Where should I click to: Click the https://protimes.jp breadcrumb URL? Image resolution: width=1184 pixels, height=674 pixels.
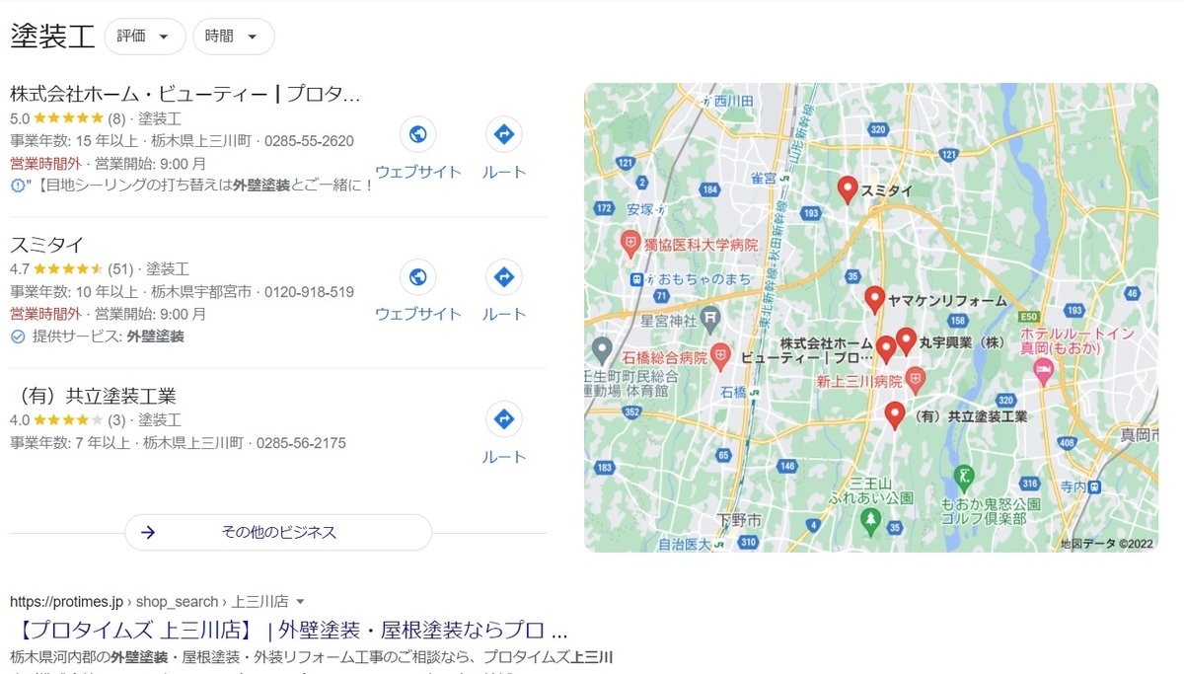coord(66,601)
